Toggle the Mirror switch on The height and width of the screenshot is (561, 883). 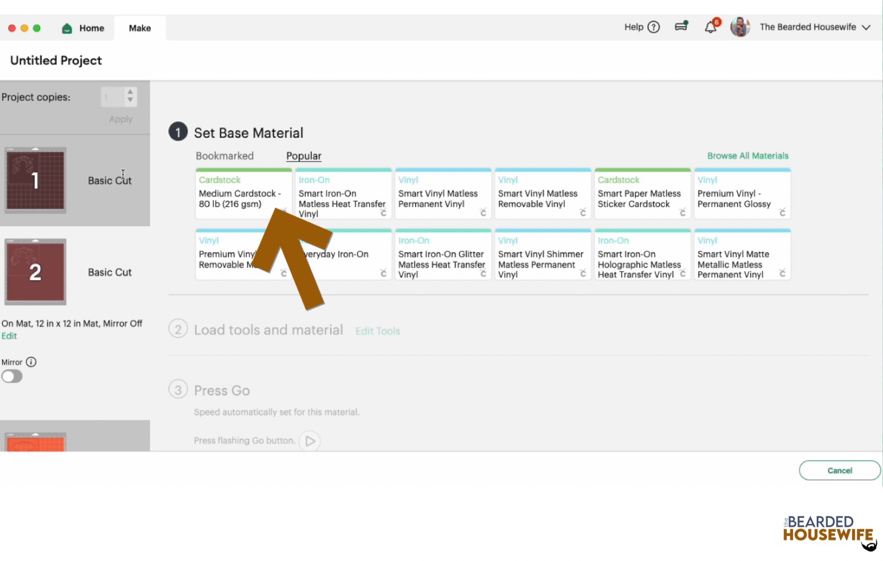(x=12, y=376)
